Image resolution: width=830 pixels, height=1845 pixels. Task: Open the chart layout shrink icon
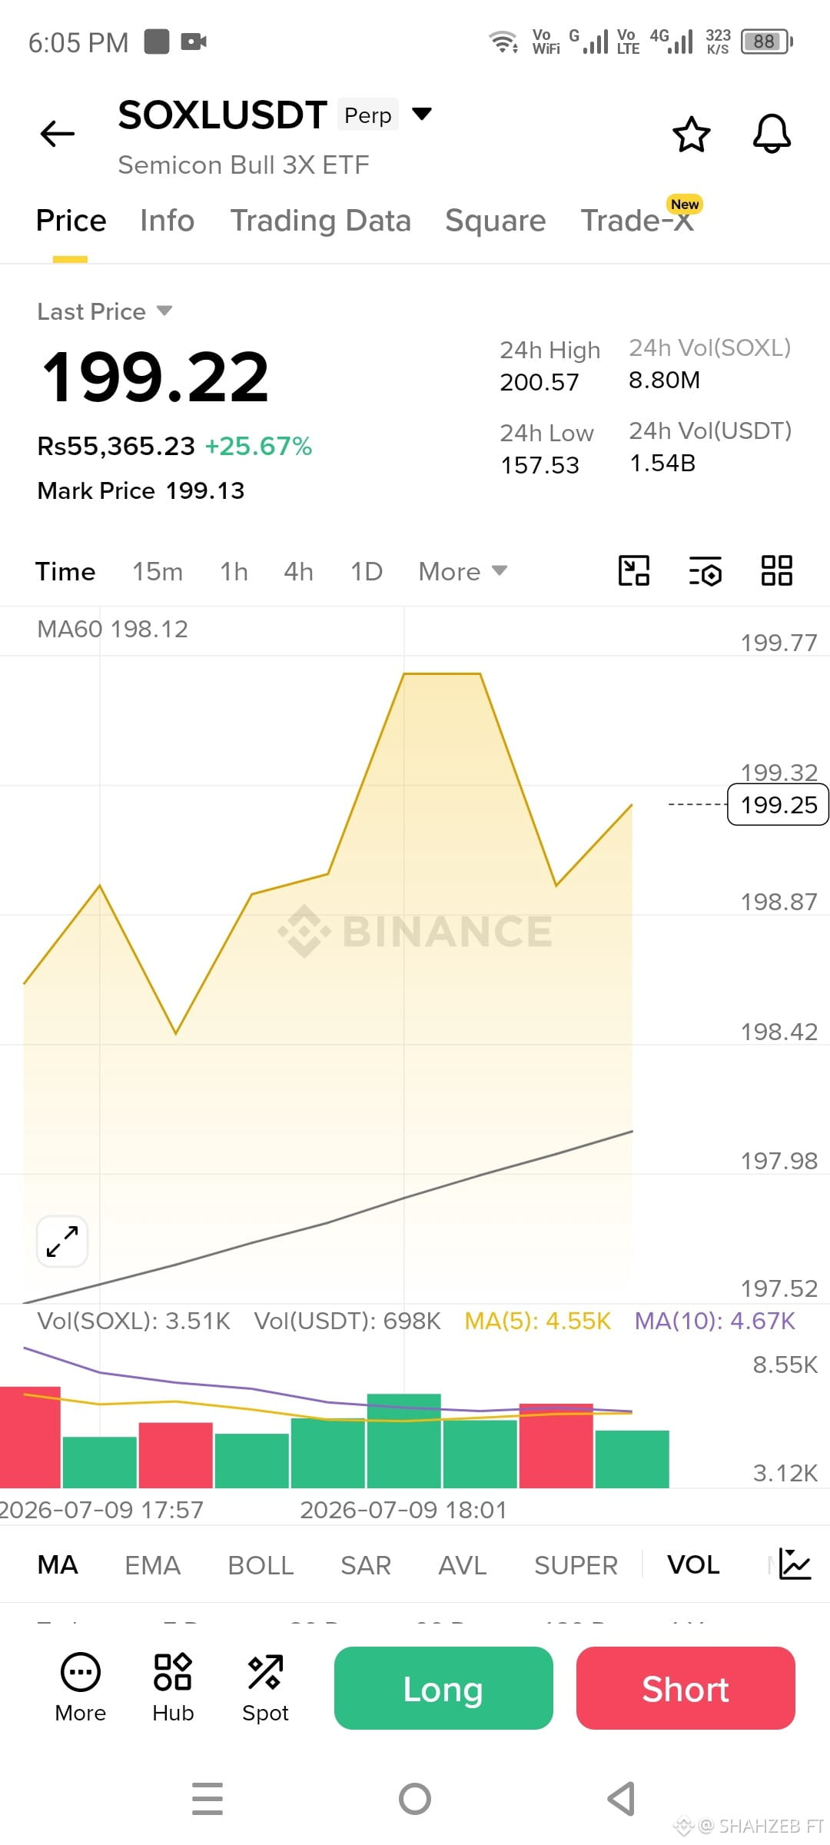point(634,571)
